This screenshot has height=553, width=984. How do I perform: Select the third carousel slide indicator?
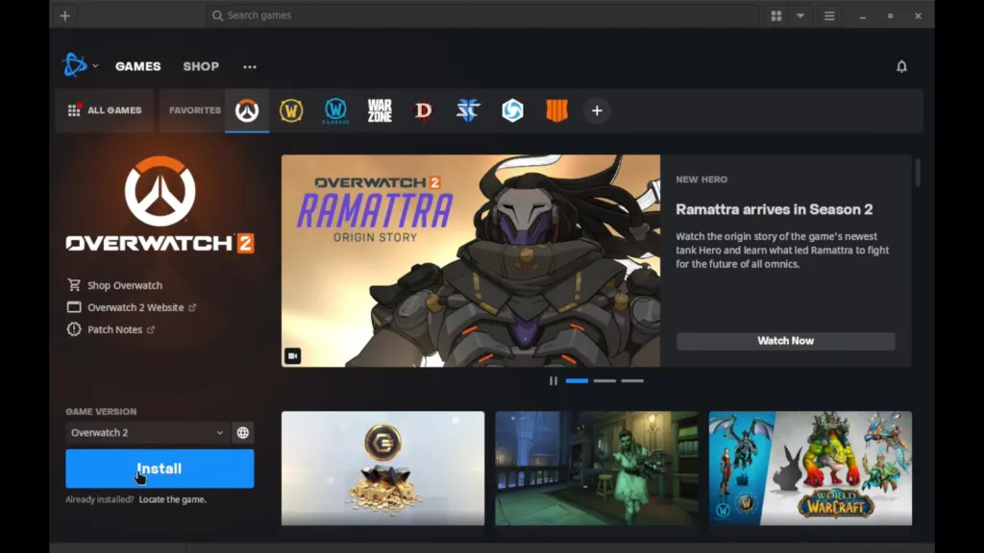point(632,380)
